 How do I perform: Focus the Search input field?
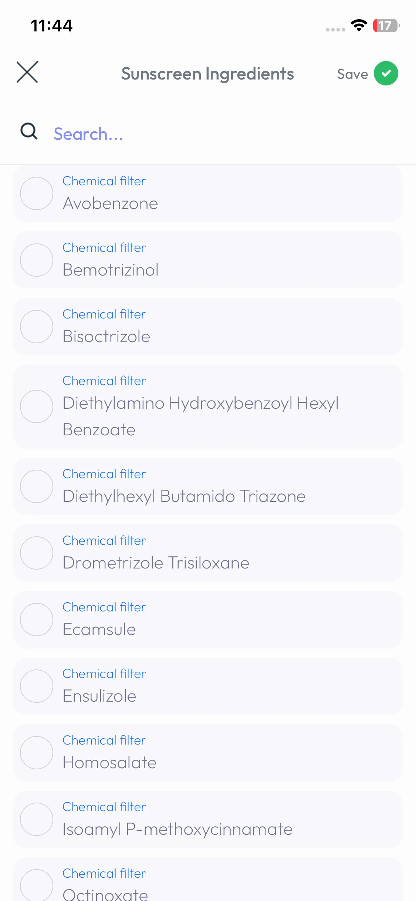click(x=222, y=134)
